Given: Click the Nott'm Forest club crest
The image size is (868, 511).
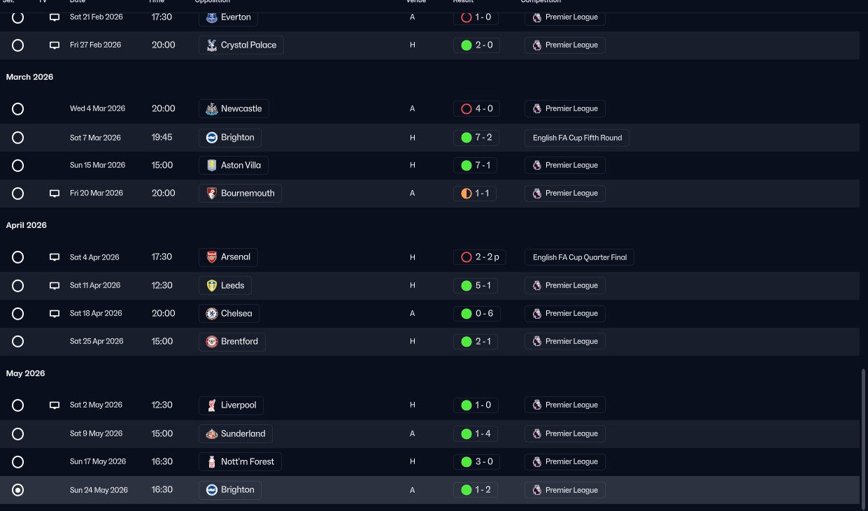Looking at the screenshot, I should pyautogui.click(x=212, y=462).
